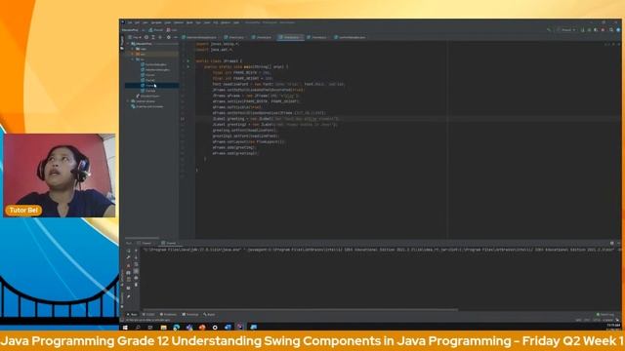Click the public class JFrame1 line

219,60
